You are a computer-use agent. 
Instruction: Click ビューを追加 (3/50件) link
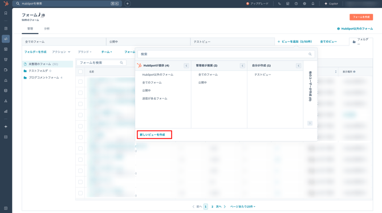click(295, 42)
